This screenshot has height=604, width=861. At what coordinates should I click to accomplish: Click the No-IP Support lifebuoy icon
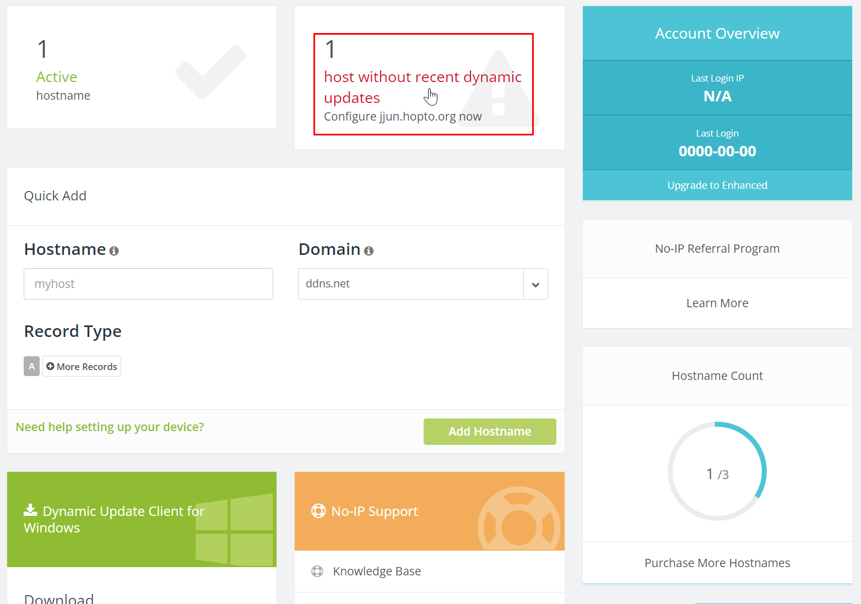[x=318, y=511]
